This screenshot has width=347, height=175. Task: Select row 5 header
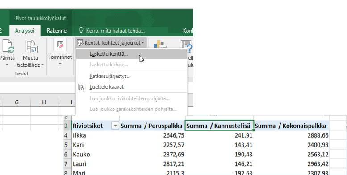tap(67, 145)
